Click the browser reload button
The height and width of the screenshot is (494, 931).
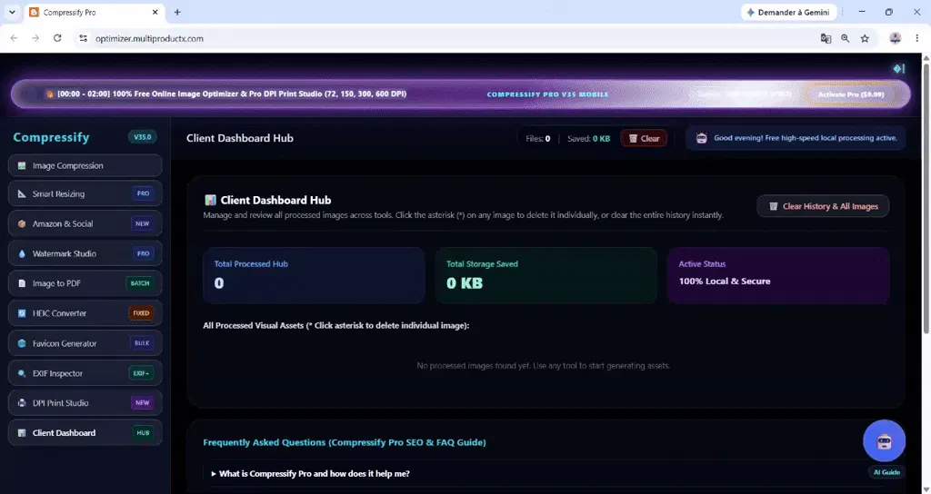point(57,38)
